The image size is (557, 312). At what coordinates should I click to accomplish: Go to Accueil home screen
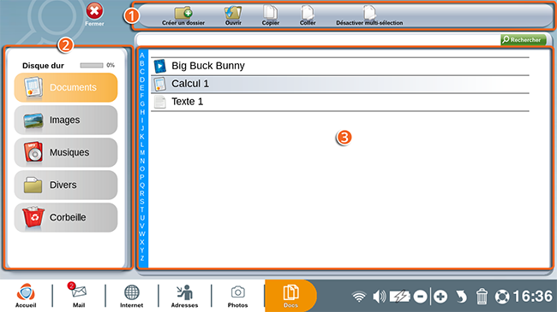click(26, 296)
